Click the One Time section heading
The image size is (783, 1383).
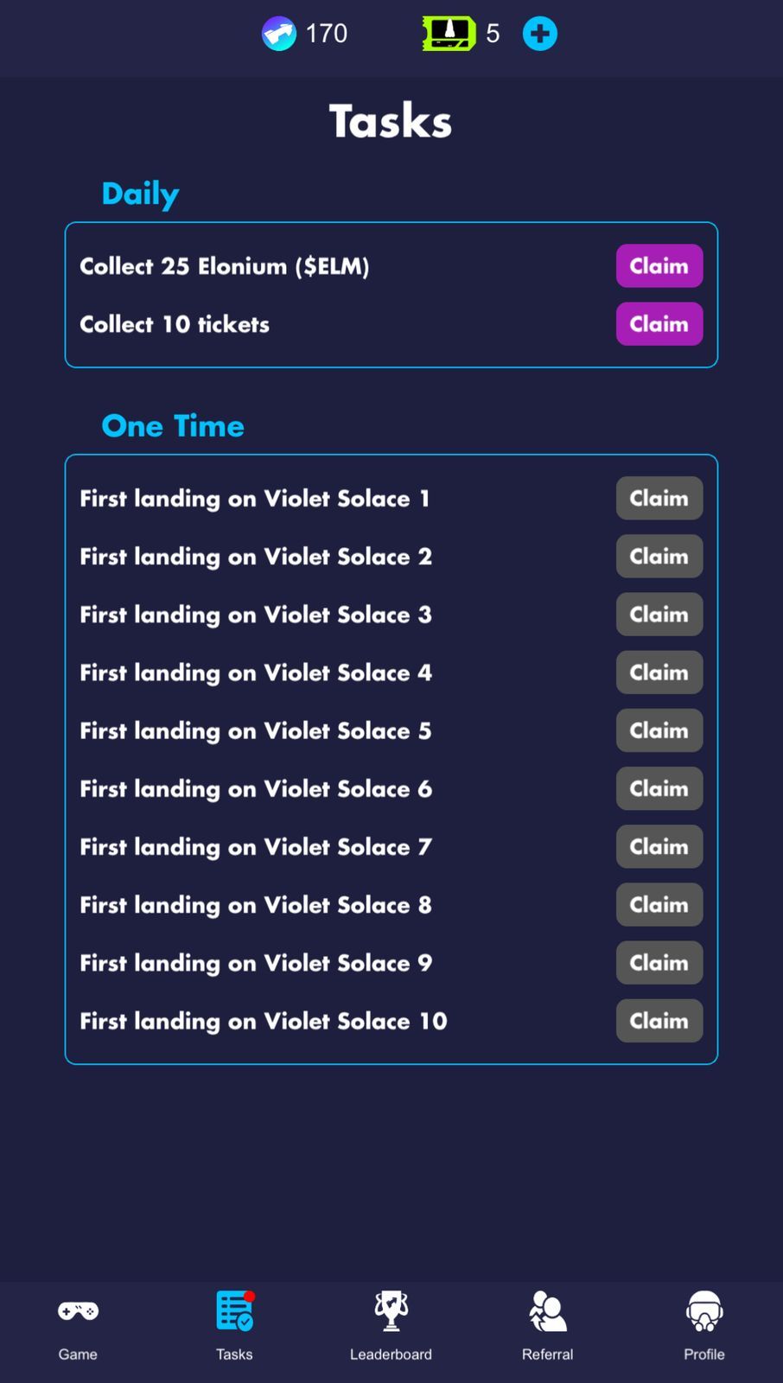coord(173,426)
